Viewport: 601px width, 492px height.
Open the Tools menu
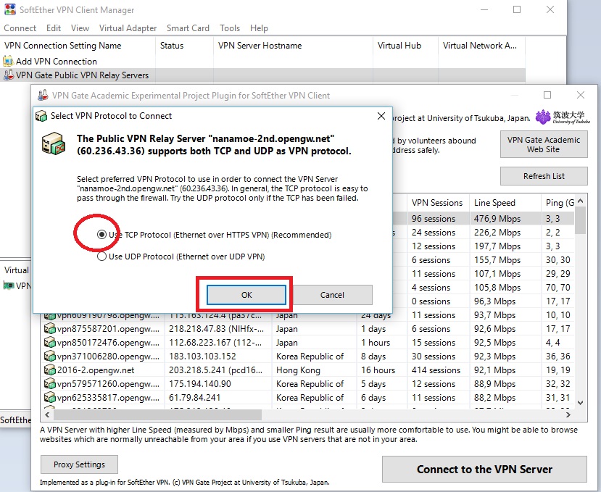[229, 28]
